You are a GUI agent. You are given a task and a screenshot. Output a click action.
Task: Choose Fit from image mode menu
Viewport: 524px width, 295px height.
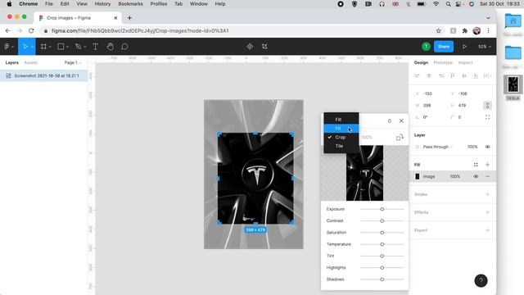(x=341, y=129)
